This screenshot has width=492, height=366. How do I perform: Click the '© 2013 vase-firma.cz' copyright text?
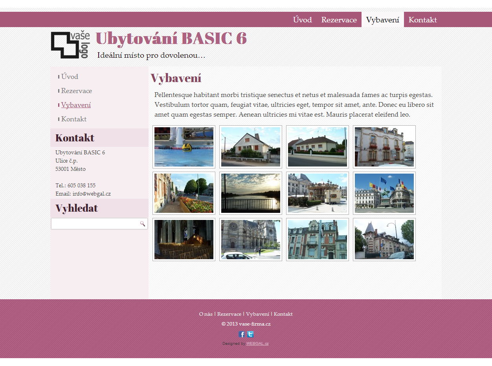(x=246, y=324)
